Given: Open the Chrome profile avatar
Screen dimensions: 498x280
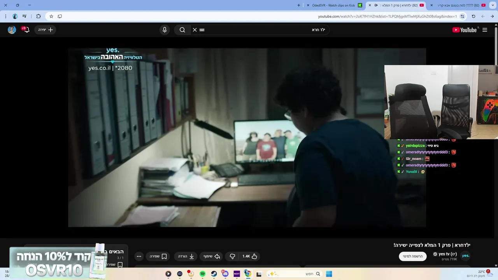Looking at the screenshot, I should 15,16.
